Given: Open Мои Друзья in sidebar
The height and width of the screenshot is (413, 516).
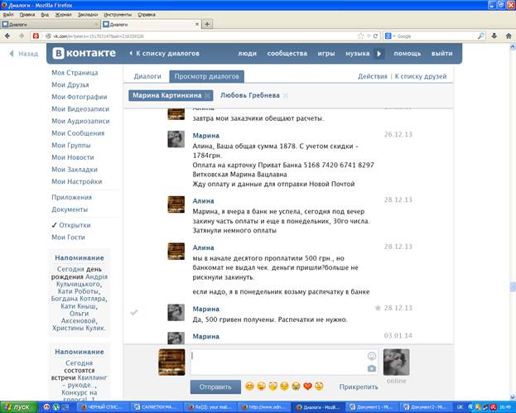Looking at the screenshot, I should click(x=70, y=85).
